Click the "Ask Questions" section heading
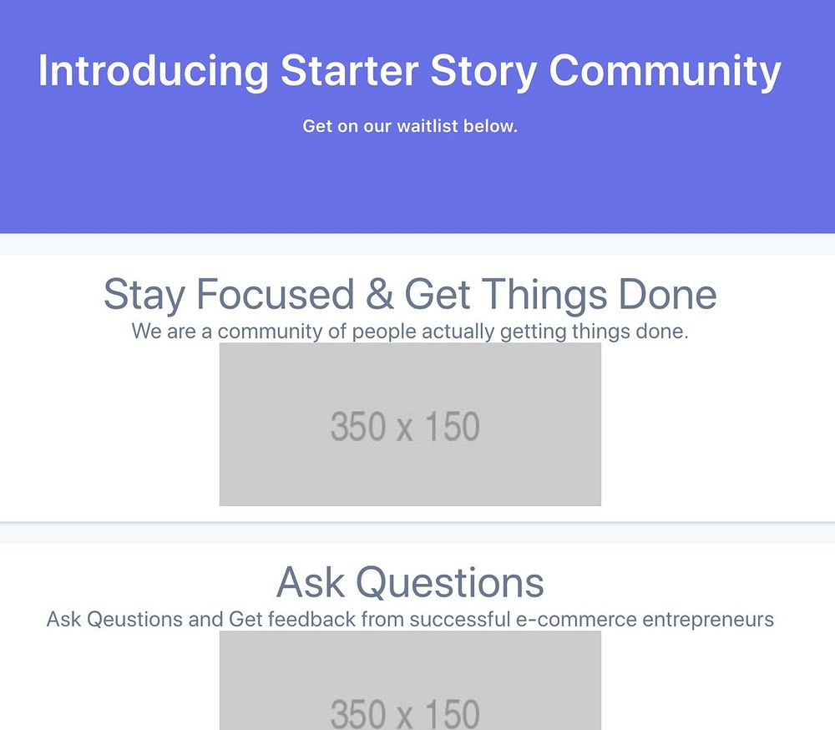The image size is (835, 730). 410,582
